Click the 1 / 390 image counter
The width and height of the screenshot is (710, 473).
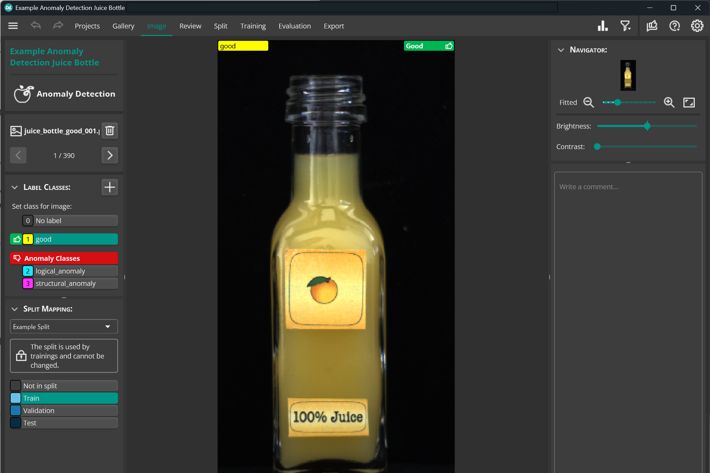[x=64, y=156]
